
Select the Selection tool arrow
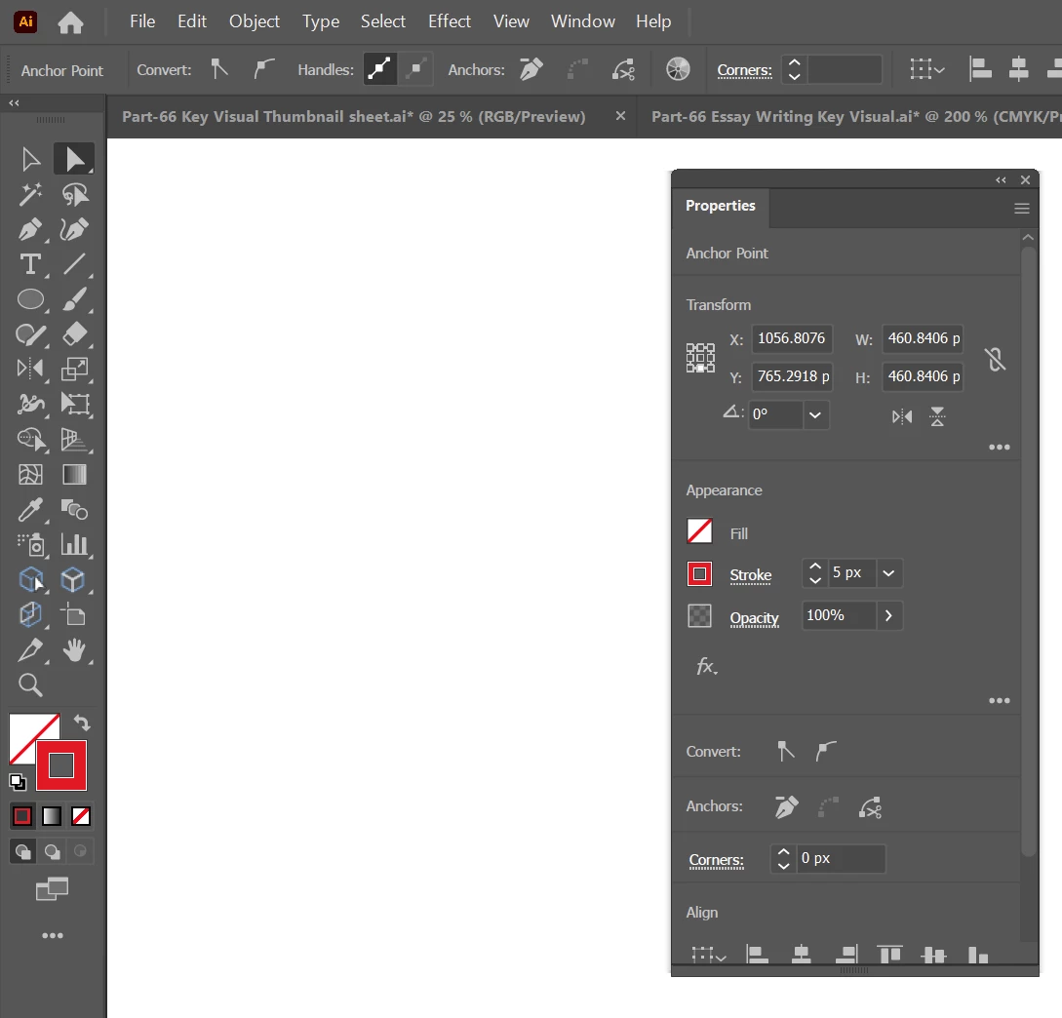pyautogui.click(x=30, y=159)
